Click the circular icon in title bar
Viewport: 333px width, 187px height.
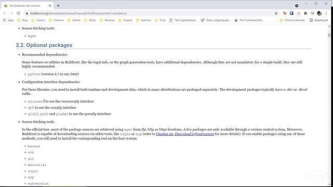pyautogui.click(x=297, y=6)
